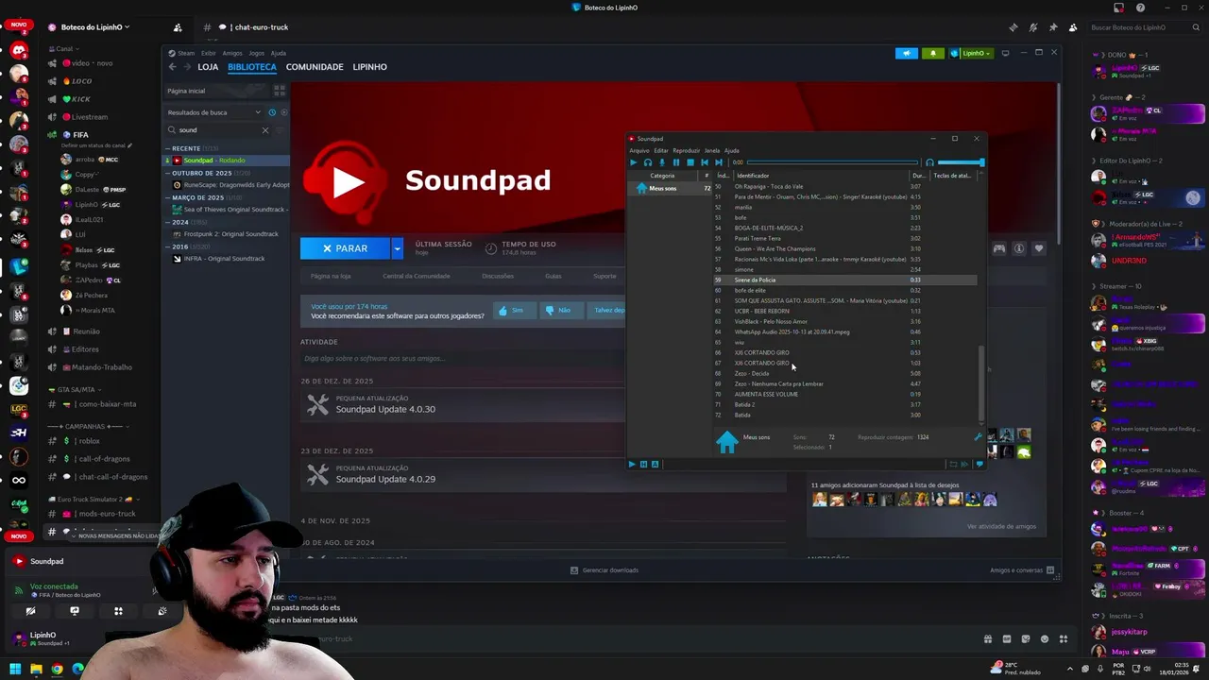Image resolution: width=1209 pixels, height=680 pixels.
Task: Adjust Soundpad volume slider
Action: pyautogui.click(x=961, y=162)
